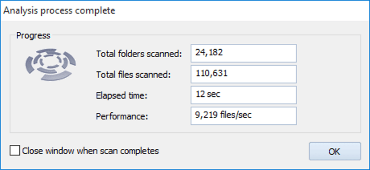Click the Total folders scanned value field
Image resolution: width=370 pixels, height=170 pixels.
click(244, 53)
